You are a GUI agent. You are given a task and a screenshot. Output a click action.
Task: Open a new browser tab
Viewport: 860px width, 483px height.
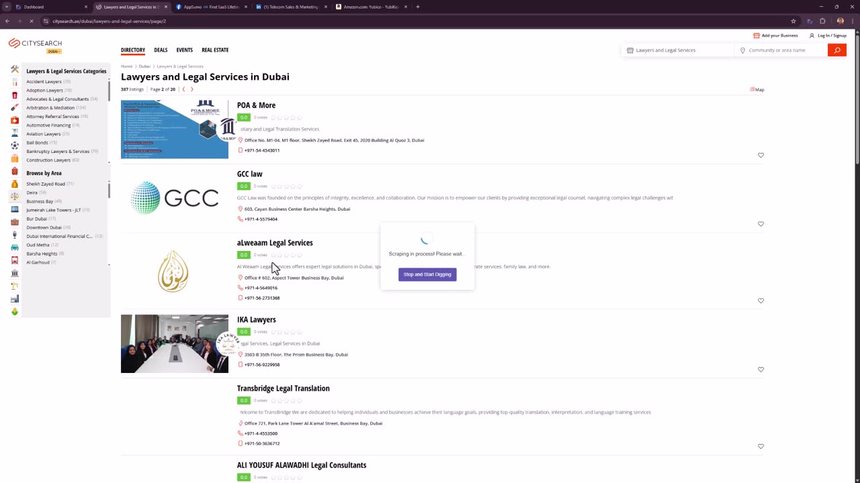[418, 7]
